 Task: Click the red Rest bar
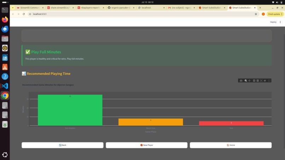pos(231,123)
